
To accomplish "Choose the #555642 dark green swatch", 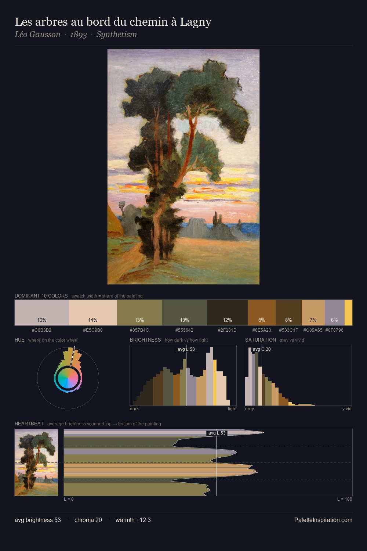I will pos(185,313).
